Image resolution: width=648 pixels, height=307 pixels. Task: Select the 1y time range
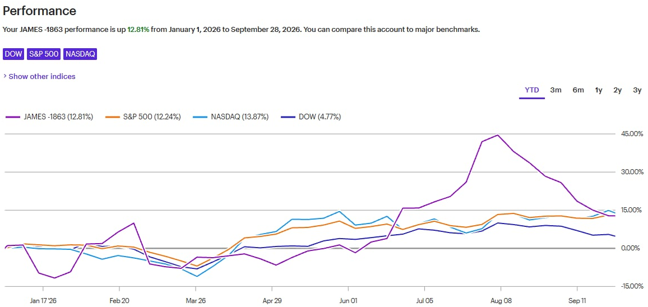pyautogui.click(x=599, y=90)
